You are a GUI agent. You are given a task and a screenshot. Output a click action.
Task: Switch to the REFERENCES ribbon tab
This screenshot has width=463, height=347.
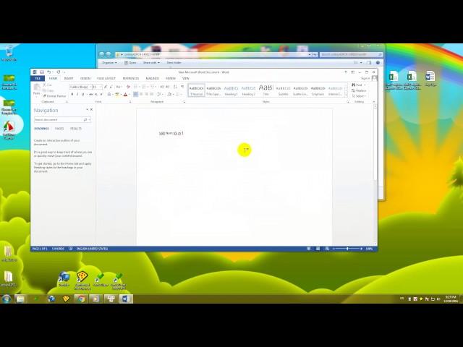click(130, 79)
